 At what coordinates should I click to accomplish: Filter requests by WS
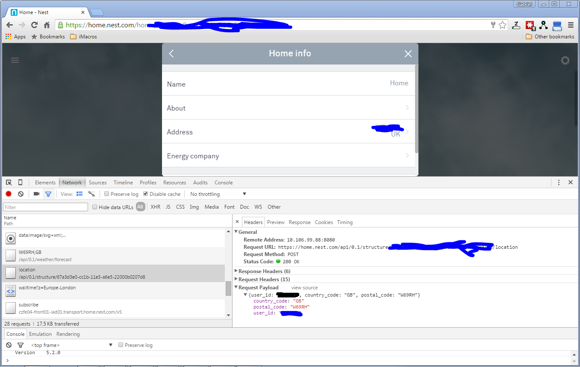click(x=258, y=207)
